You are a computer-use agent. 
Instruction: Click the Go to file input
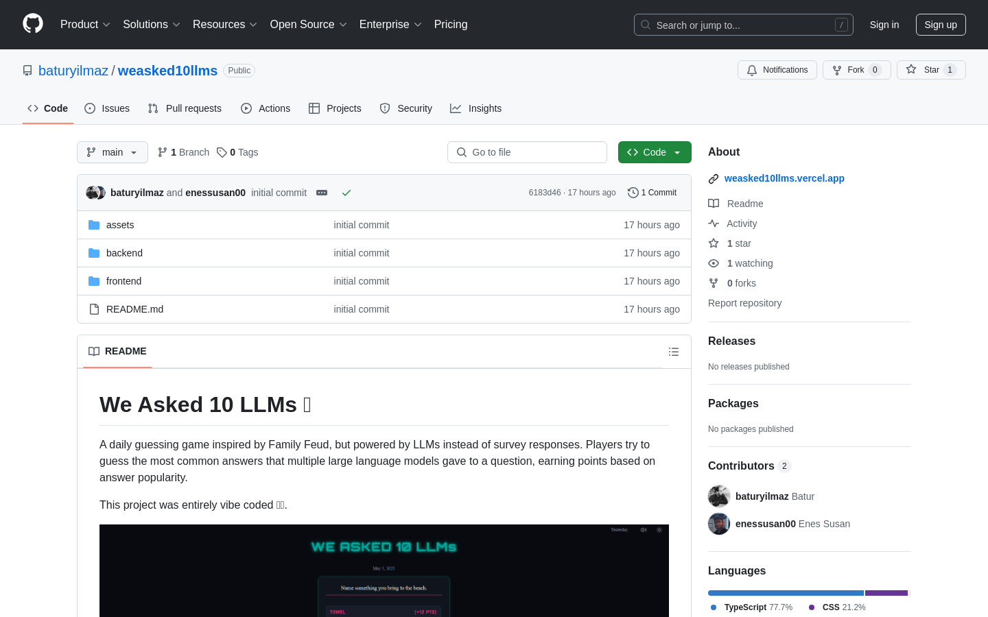[x=527, y=152]
